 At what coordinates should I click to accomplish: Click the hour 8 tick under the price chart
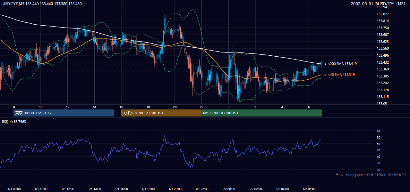click(x=14, y=107)
